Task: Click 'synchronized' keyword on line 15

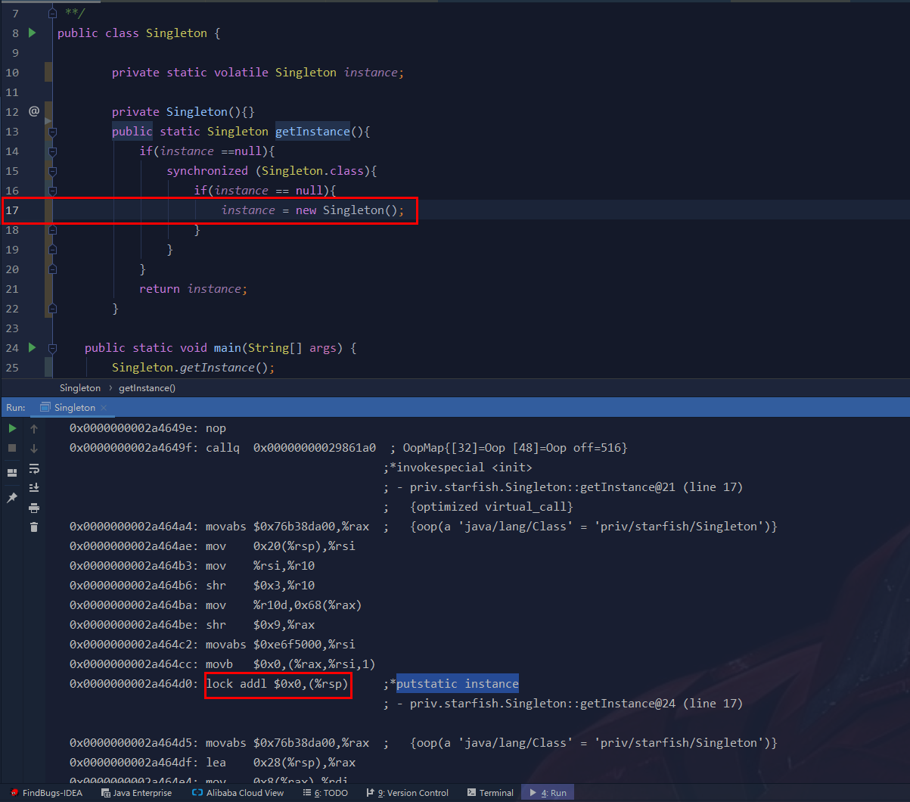Action: point(207,171)
